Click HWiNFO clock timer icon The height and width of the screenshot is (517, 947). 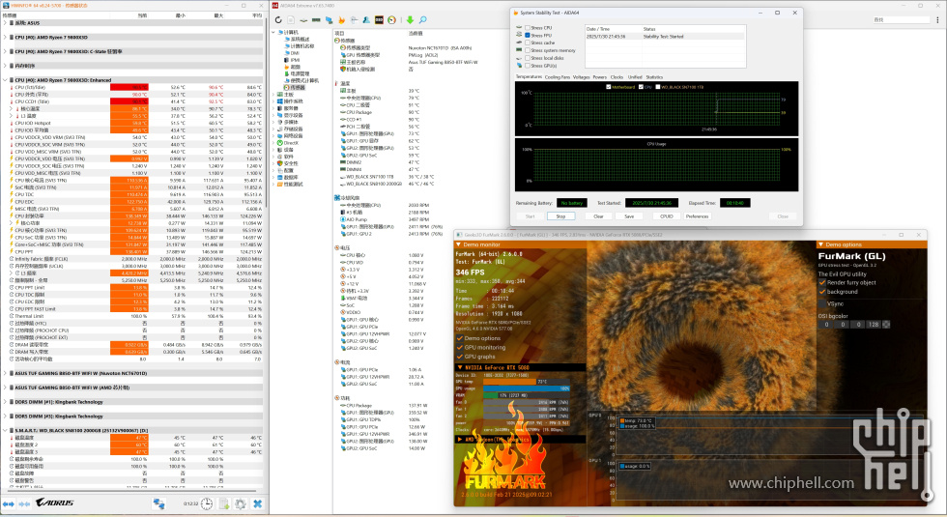click(207, 503)
